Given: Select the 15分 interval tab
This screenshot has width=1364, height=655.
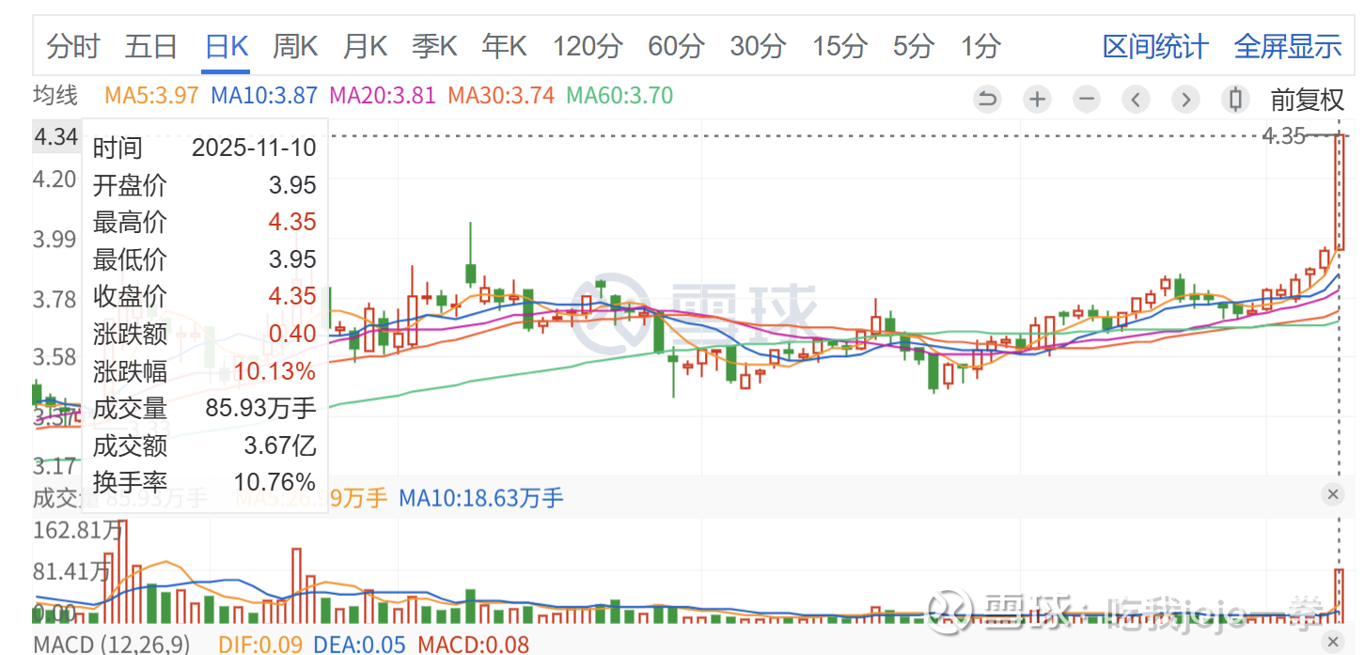Looking at the screenshot, I should click(x=839, y=46).
